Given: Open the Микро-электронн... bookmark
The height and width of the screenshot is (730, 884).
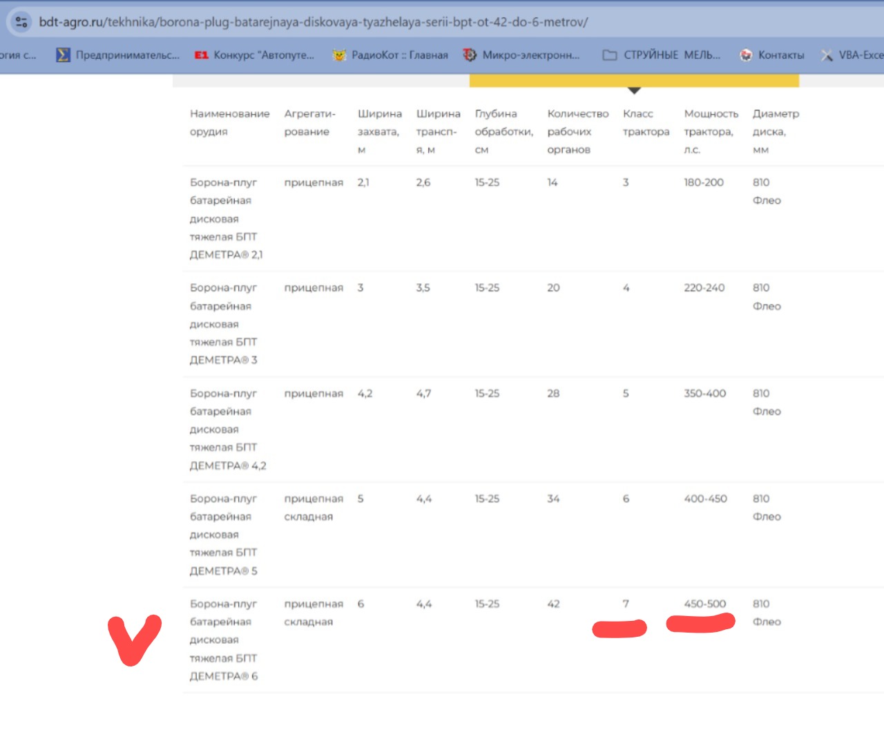Looking at the screenshot, I should click(x=521, y=55).
